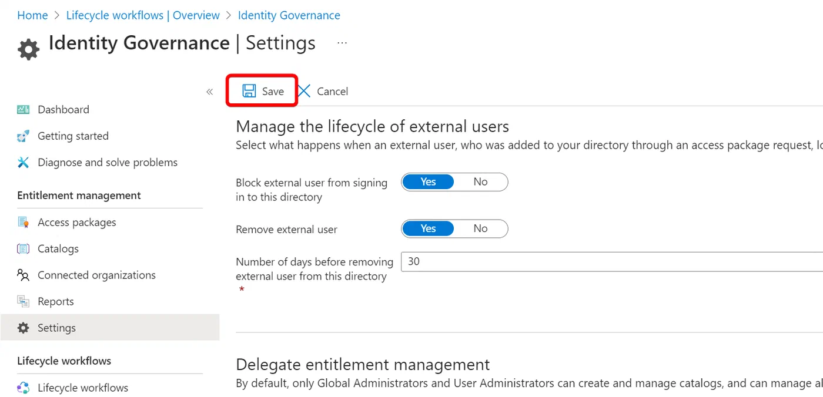Click the Catalogs icon
Viewport: 823px width, 397px height.
tap(24, 249)
